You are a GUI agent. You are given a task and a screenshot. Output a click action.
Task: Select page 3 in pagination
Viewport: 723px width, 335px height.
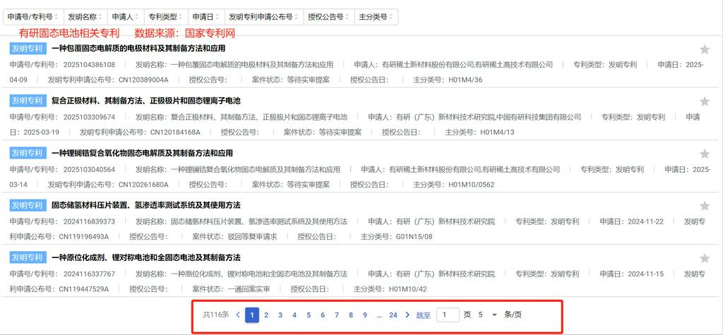pyautogui.click(x=280, y=315)
